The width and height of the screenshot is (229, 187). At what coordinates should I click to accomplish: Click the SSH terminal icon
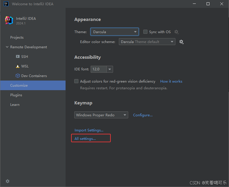pos(18,56)
